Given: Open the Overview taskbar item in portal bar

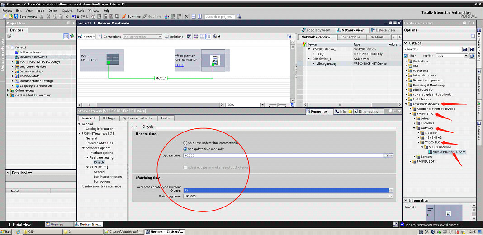Looking at the screenshot, I should pyautogui.click(x=59, y=224).
